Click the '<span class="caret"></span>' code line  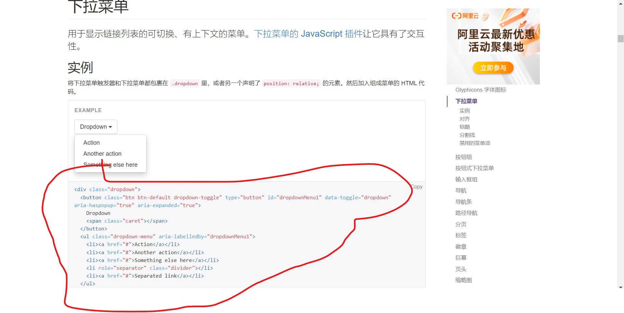(127, 221)
